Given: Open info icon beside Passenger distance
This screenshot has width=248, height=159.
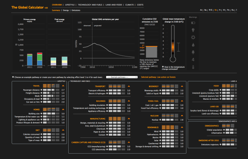Looking at the screenshot, I should [x=42, y=90].
